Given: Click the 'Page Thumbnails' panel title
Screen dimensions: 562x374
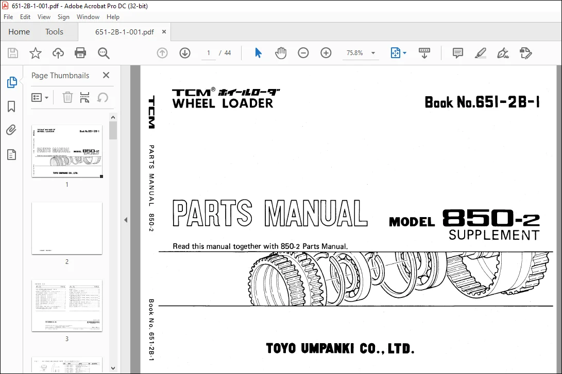Looking at the screenshot, I should pyautogui.click(x=60, y=76).
